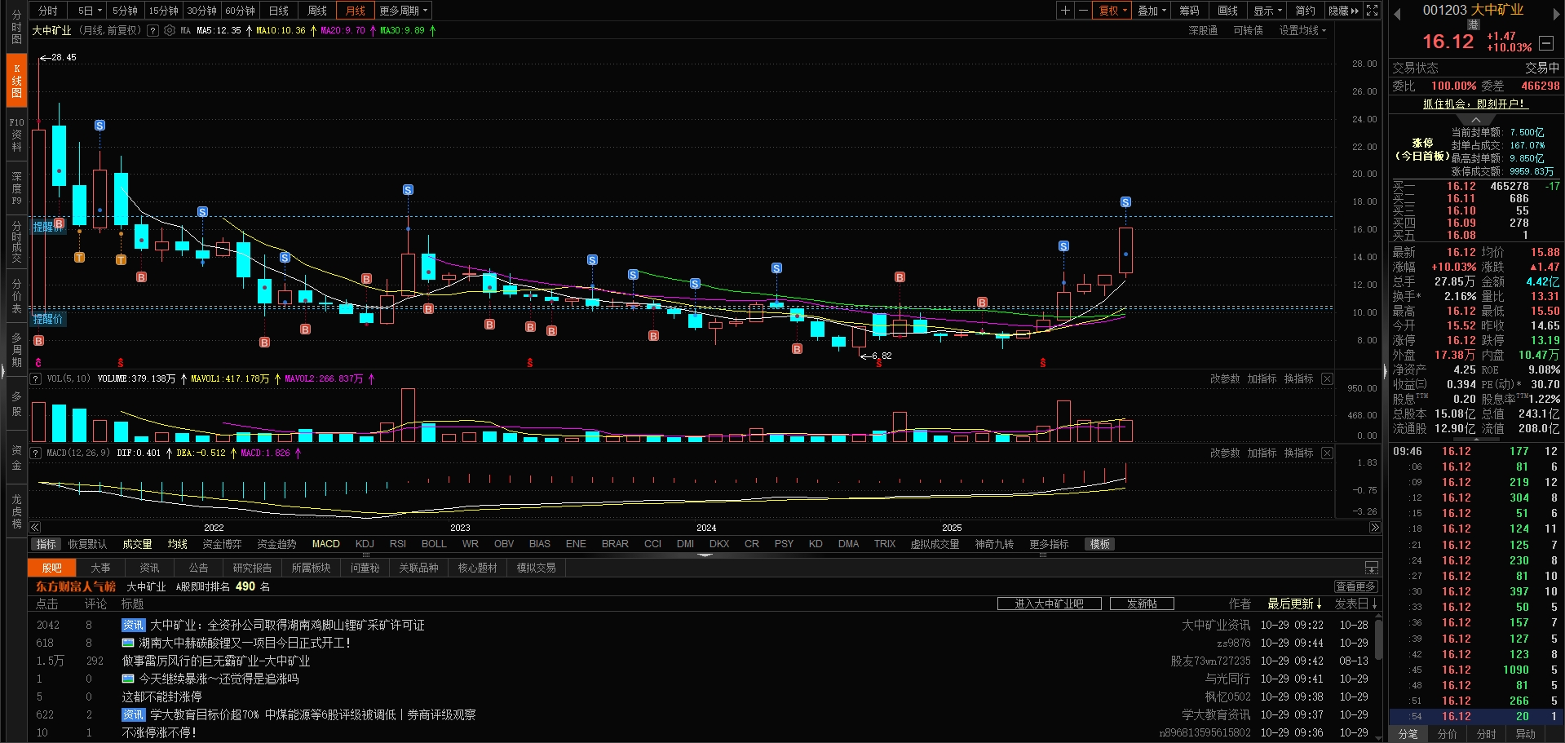Viewport: 1565px width, 743px height.
Task: Click 抓住机会，即刻开户 link
Action: (1474, 104)
